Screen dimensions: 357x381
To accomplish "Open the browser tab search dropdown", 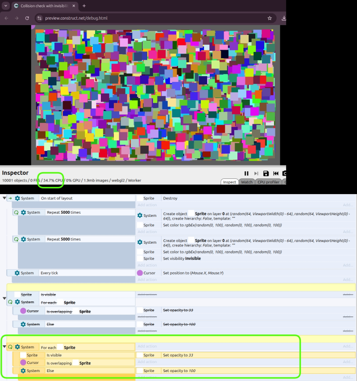I will [6, 6].
